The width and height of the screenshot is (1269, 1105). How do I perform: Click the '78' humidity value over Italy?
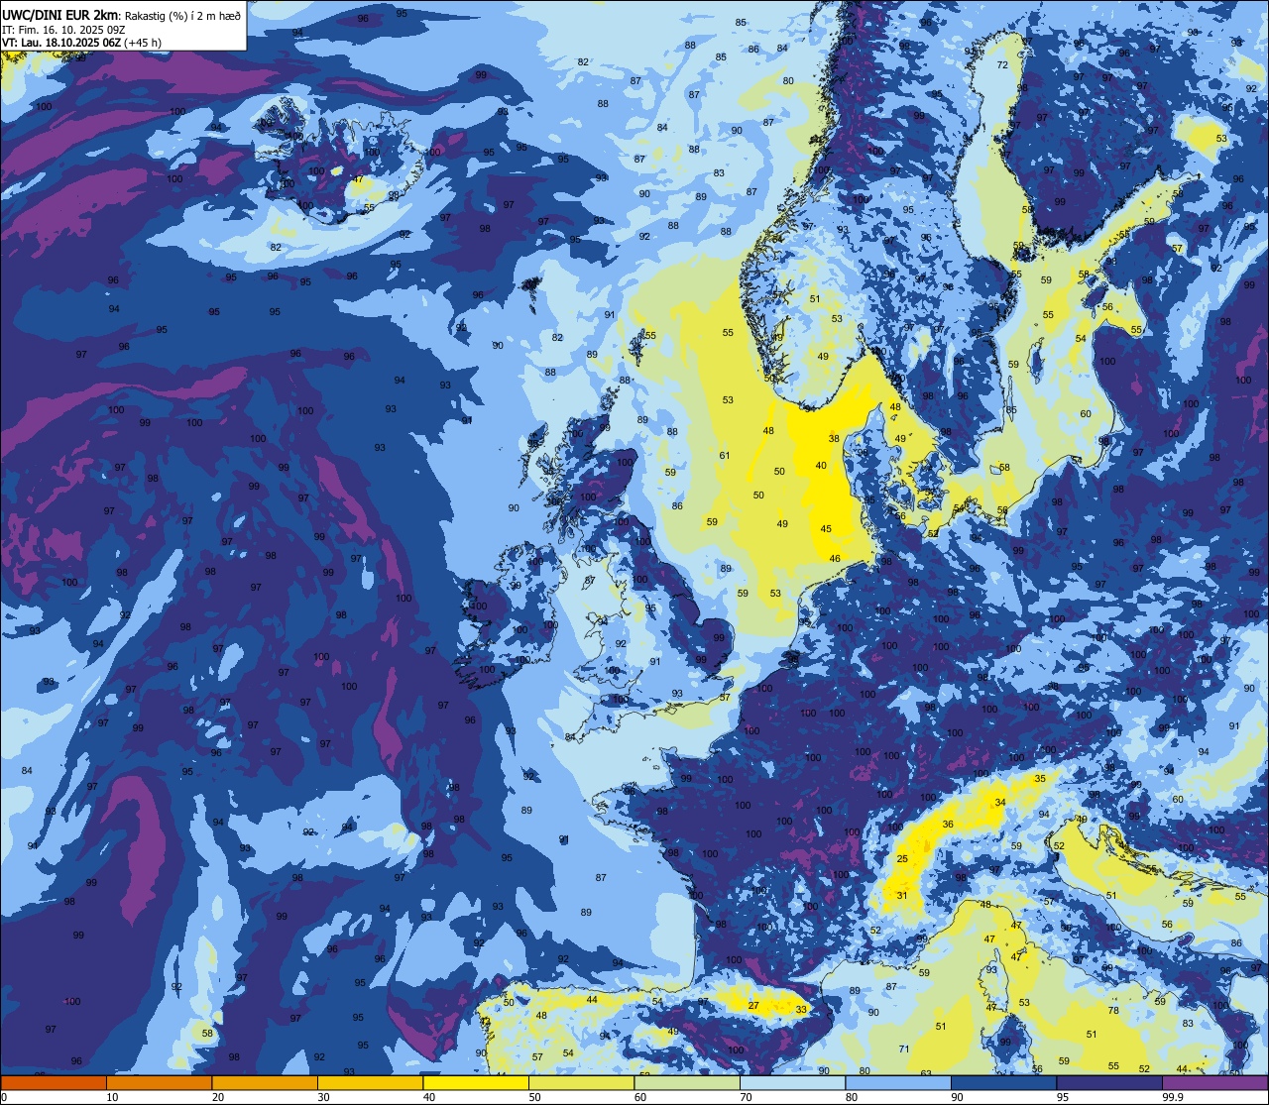click(1113, 1010)
